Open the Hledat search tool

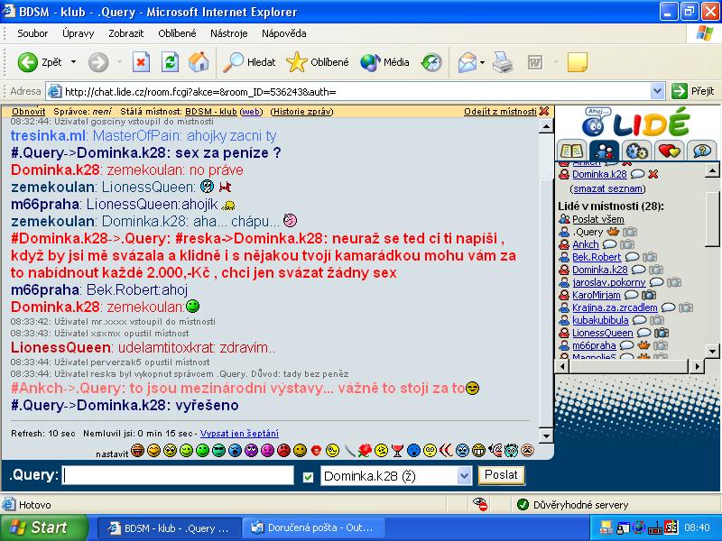(249, 62)
